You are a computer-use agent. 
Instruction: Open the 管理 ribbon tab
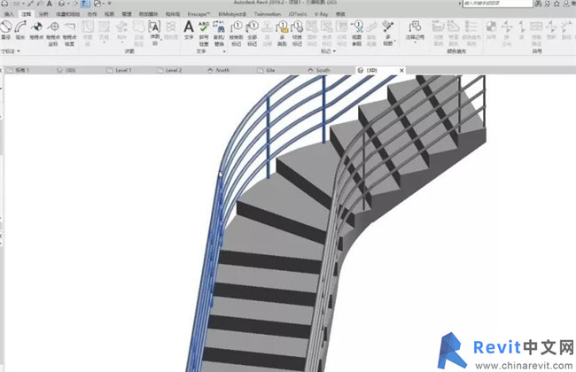[127, 14]
